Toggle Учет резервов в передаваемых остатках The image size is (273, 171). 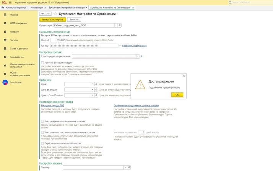point(42,121)
